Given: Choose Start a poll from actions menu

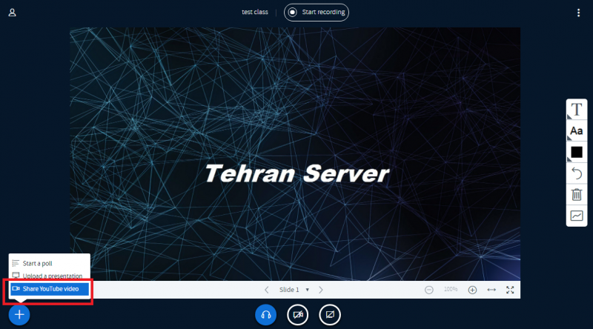Looking at the screenshot, I should 37,263.
